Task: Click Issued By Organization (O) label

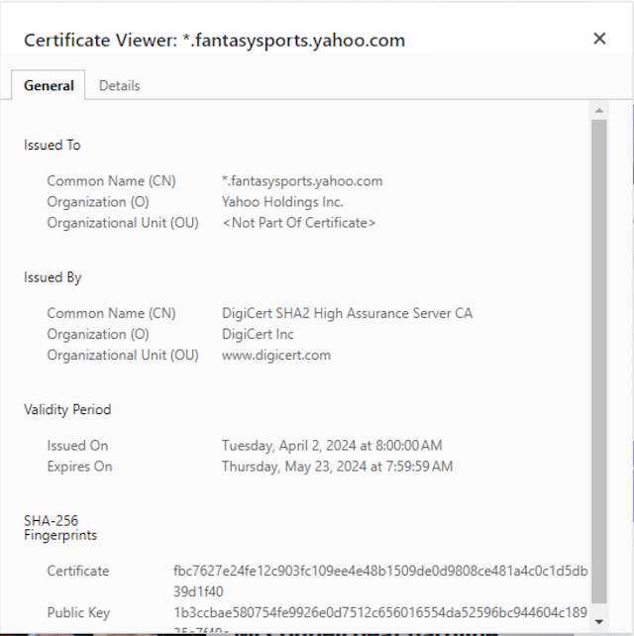Action: point(98,334)
